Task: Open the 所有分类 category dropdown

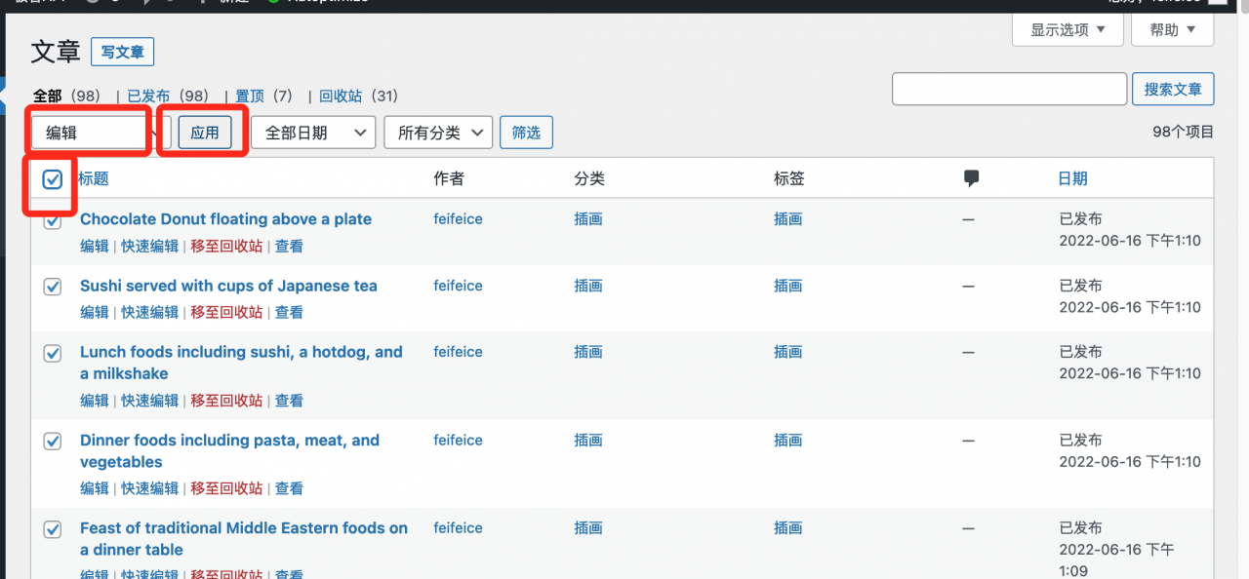Action: (438, 133)
